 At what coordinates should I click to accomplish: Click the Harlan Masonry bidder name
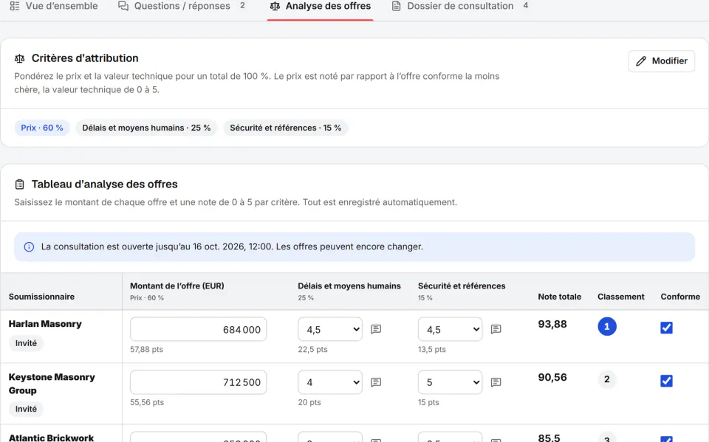pyautogui.click(x=45, y=324)
